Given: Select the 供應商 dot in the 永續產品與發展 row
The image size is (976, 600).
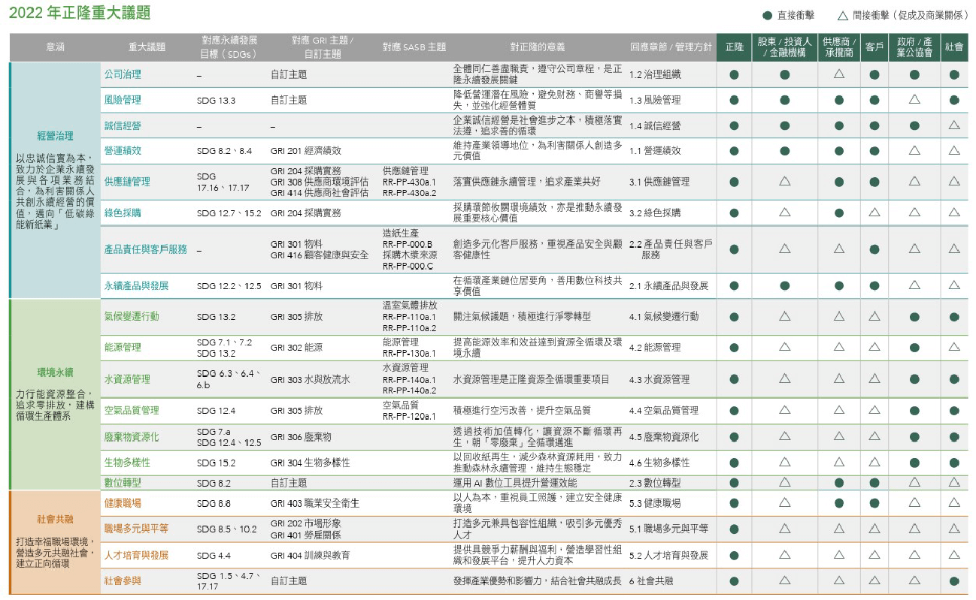Looking at the screenshot, I should click(x=839, y=285).
